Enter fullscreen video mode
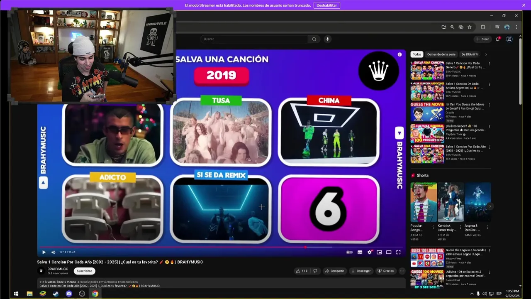The width and height of the screenshot is (531, 299). pyautogui.click(x=398, y=252)
